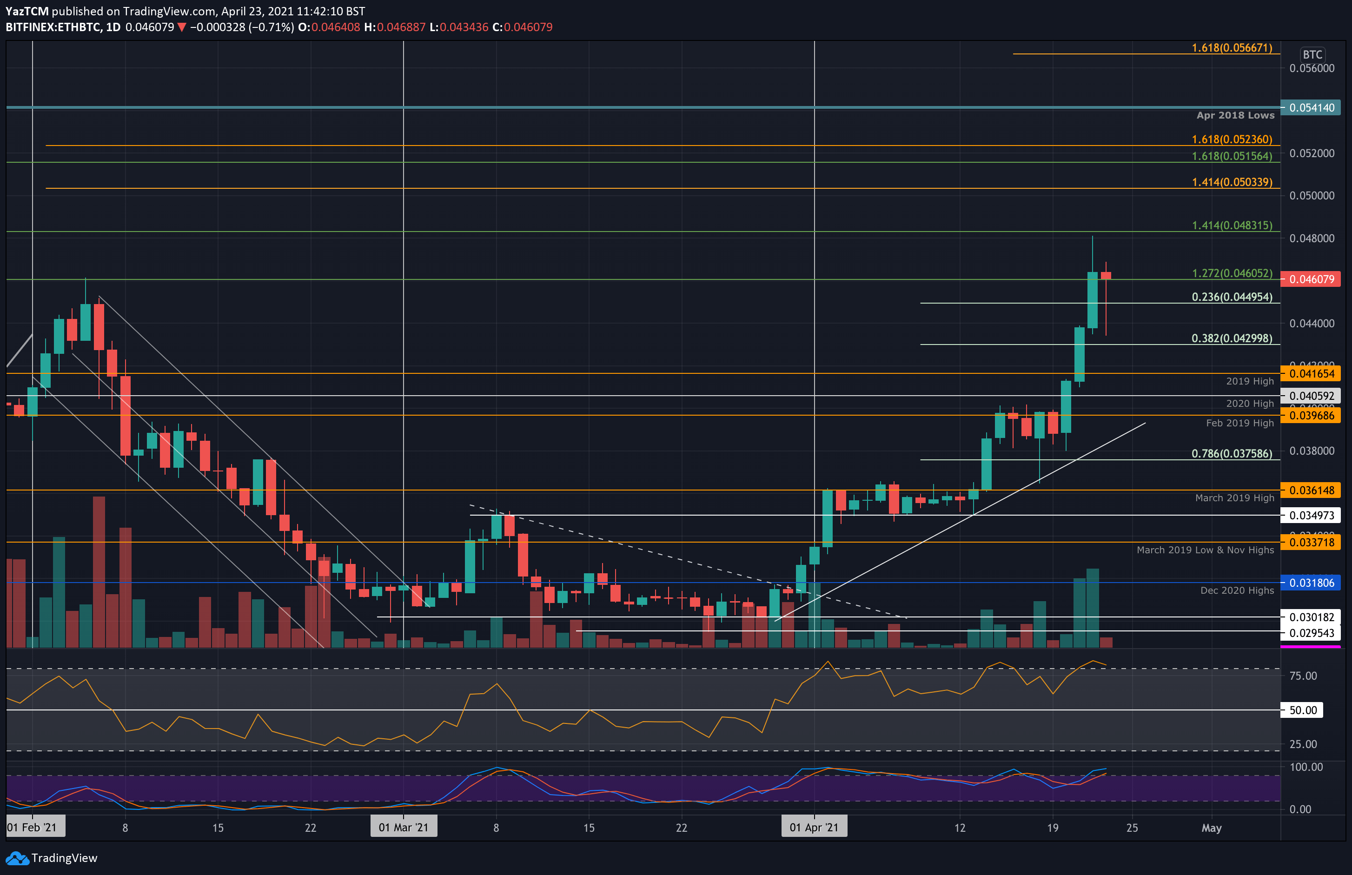Click the TradingView cloud logo icon

click(x=17, y=858)
